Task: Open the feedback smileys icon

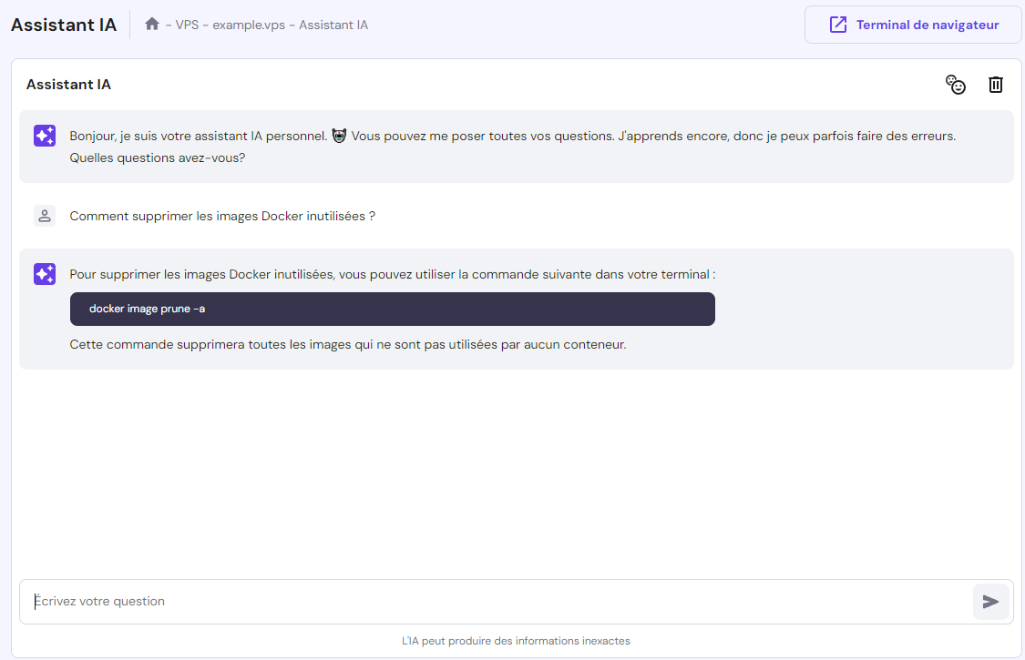Action: click(956, 84)
